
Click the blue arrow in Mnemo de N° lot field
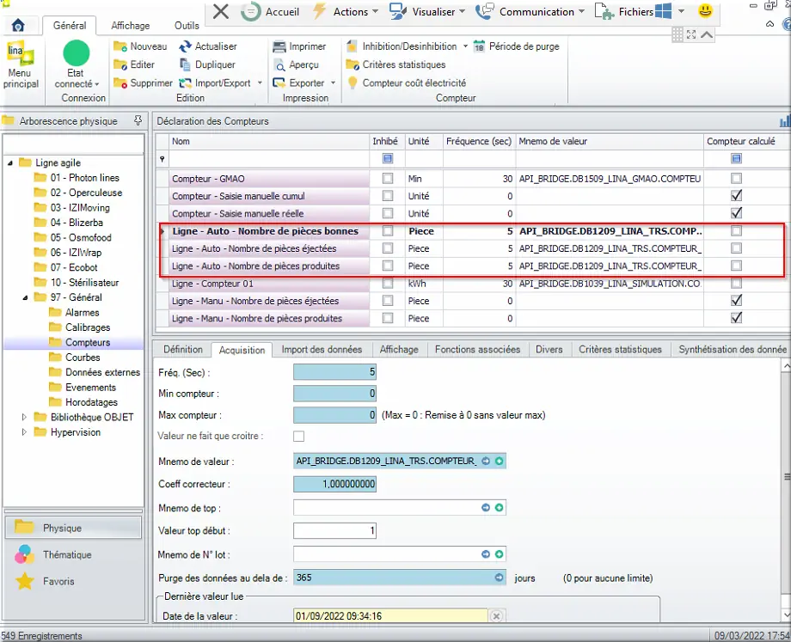click(486, 553)
